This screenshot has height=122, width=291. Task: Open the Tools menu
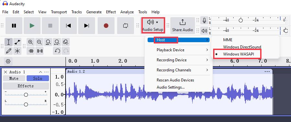point(142,12)
